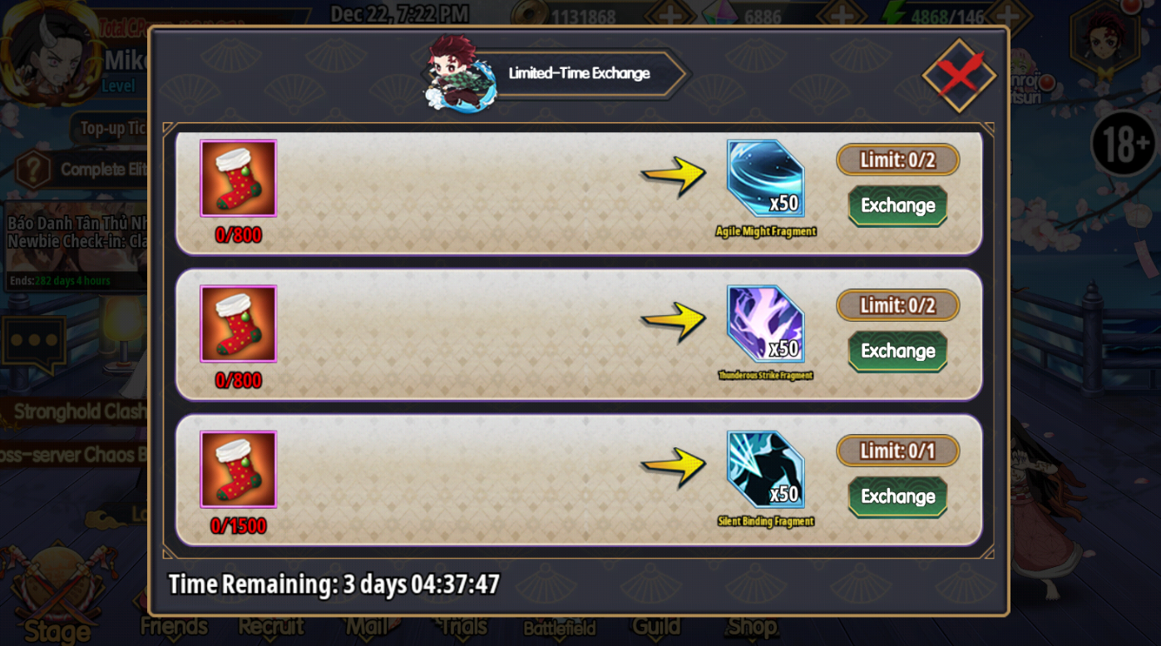Exchange for Agile Might Fragment

[897, 205]
